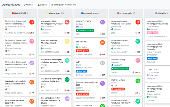Click source label PÁTIO on Gustavo card
This screenshot has width=170, height=107.
coord(81,27)
